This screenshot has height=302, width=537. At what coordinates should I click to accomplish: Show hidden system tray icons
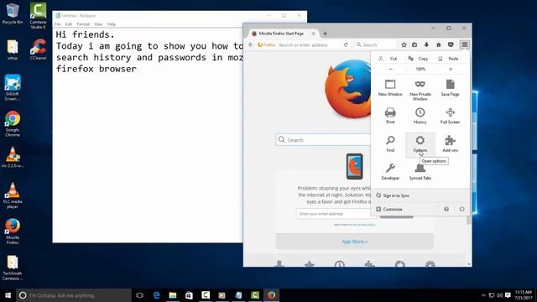tap(483, 295)
